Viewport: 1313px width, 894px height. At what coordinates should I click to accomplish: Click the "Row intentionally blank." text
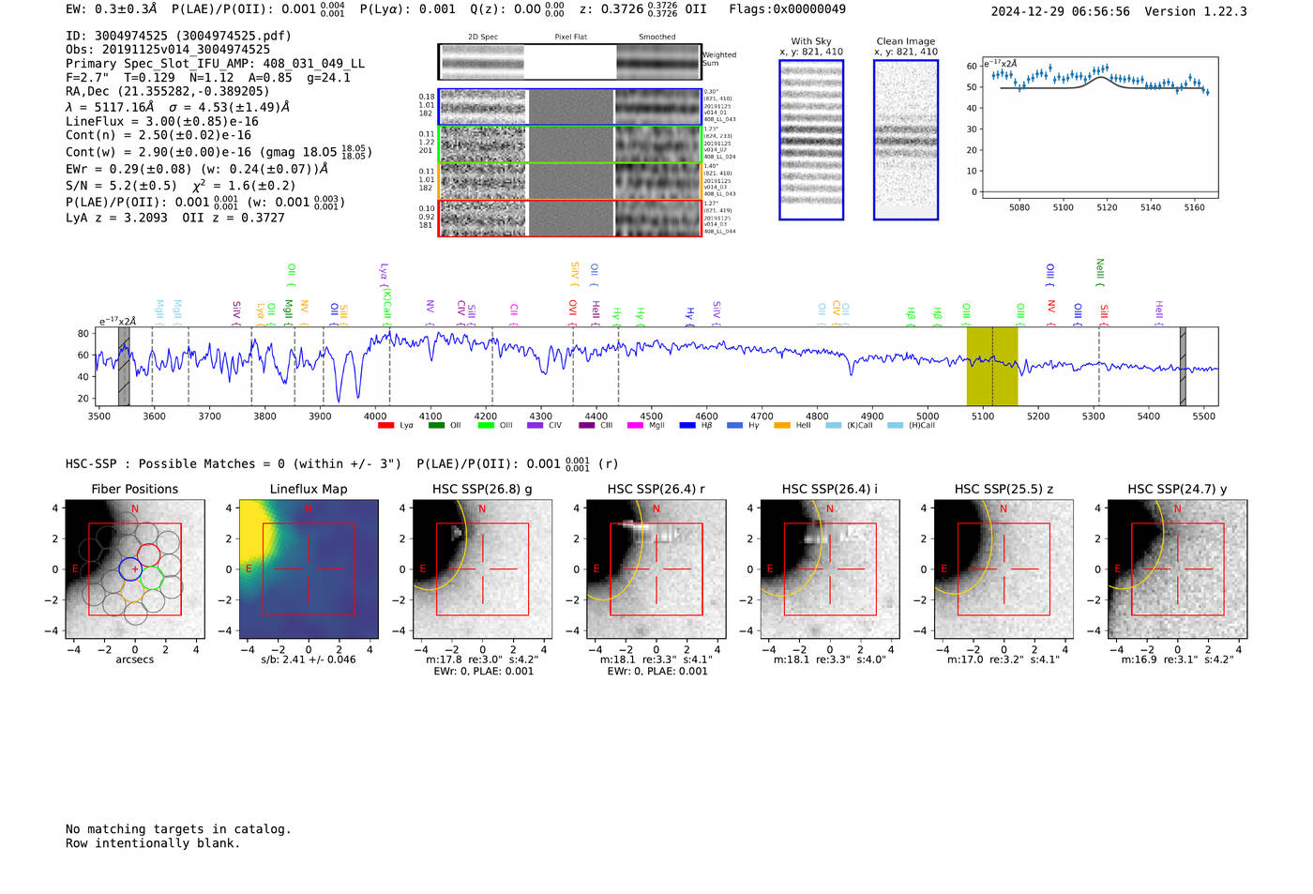[x=153, y=843]
